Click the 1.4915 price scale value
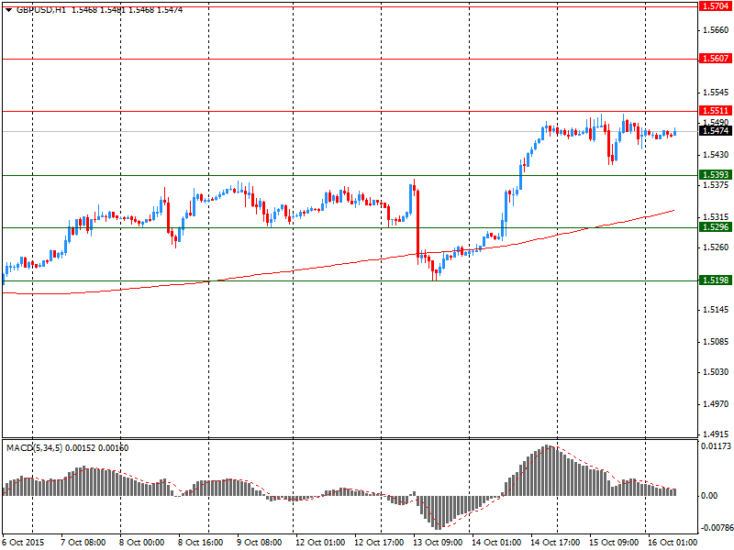The height and width of the screenshot is (550, 734). [717, 434]
